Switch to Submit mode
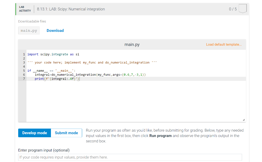The width and height of the screenshot is (262, 162). click(x=66, y=133)
